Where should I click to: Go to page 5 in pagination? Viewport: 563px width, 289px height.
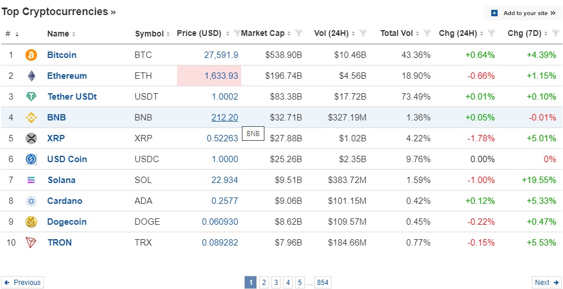coord(300,283)
